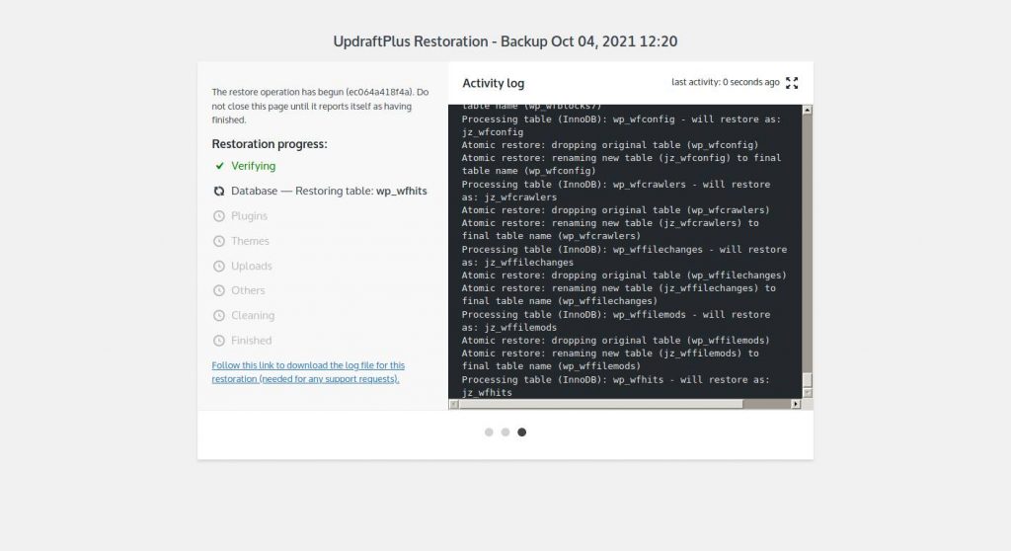Click activity log horizontal scrollbar left arrow

tap(454, 404)
